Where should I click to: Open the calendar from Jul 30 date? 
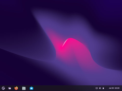[x=111, y=88]
